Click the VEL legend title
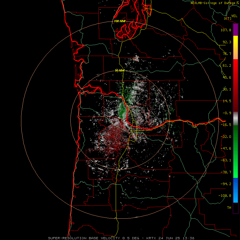This screenshot has height=240, width=240. [x=234, y=16]
